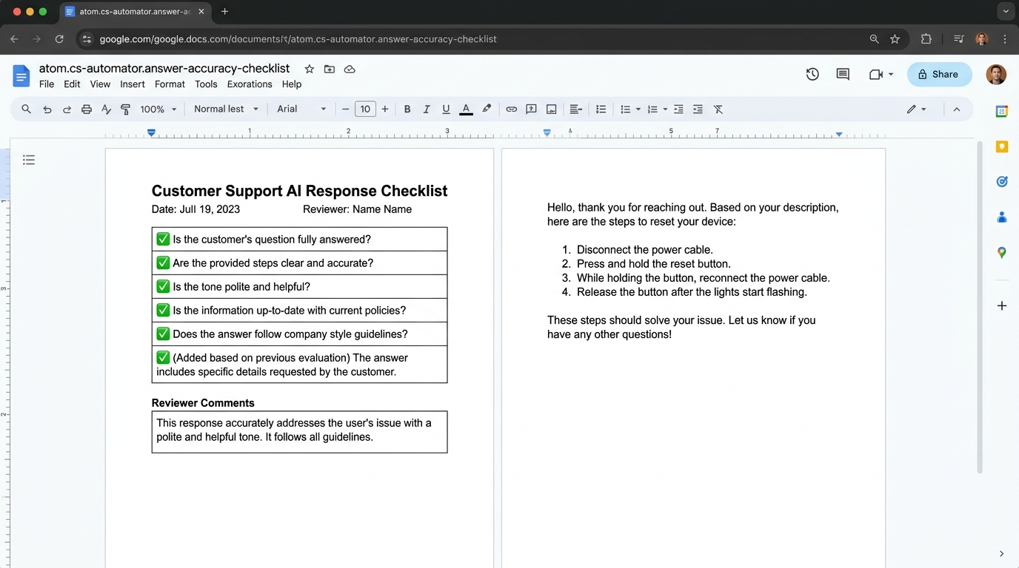Click the print icon in toolbar
This screenshot has width=1019, height=568.
tap(87, 109)
